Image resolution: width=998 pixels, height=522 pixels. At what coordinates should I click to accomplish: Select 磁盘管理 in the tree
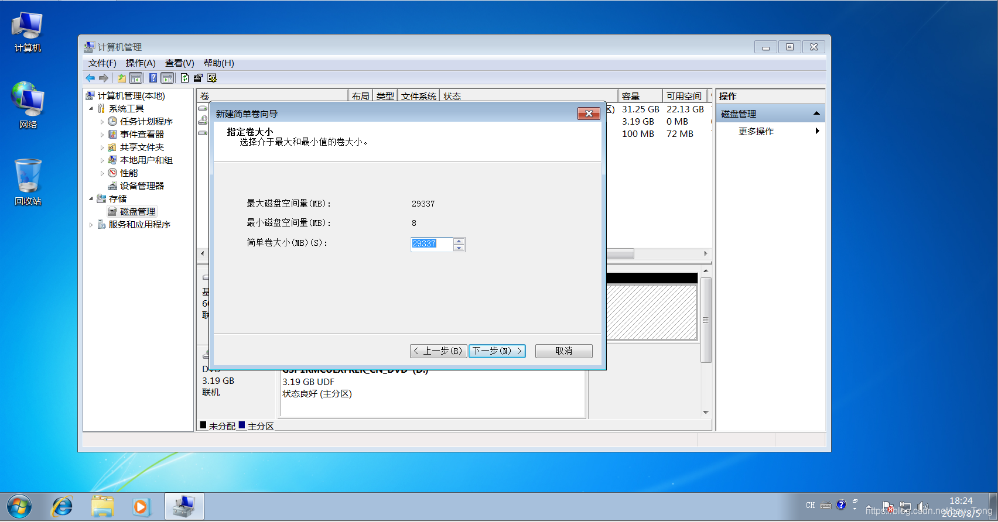pyautogui.click(x=138, y=212)
